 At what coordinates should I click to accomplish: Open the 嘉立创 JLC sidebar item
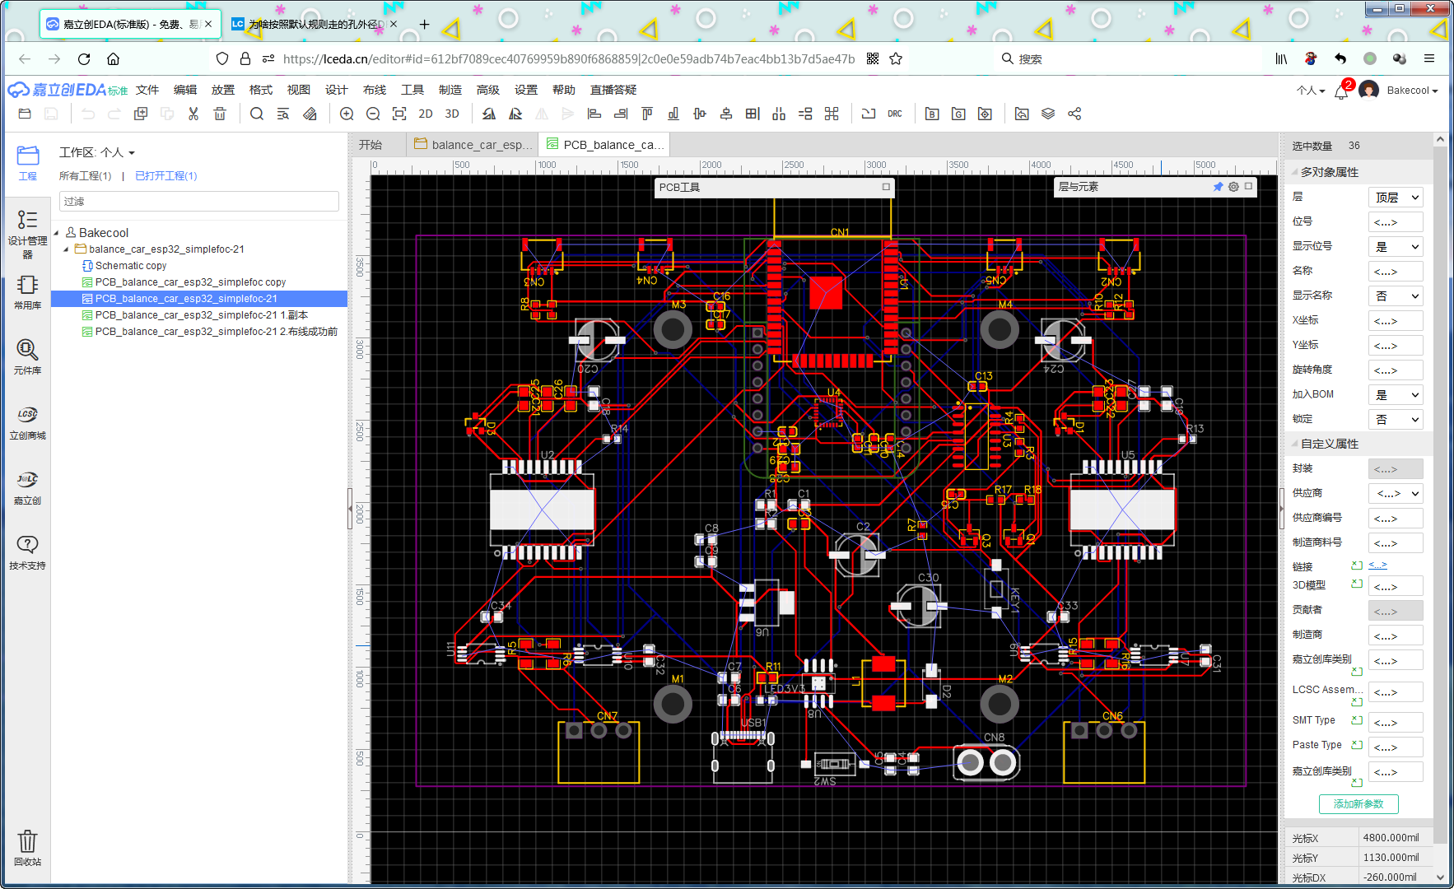(x=28, y=487)
